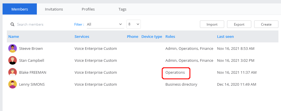281x111 pixels.
Task: Click the Import button
Action: (x=212, y=24)
